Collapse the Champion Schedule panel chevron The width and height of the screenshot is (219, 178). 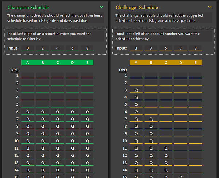[x=101, y=7]
